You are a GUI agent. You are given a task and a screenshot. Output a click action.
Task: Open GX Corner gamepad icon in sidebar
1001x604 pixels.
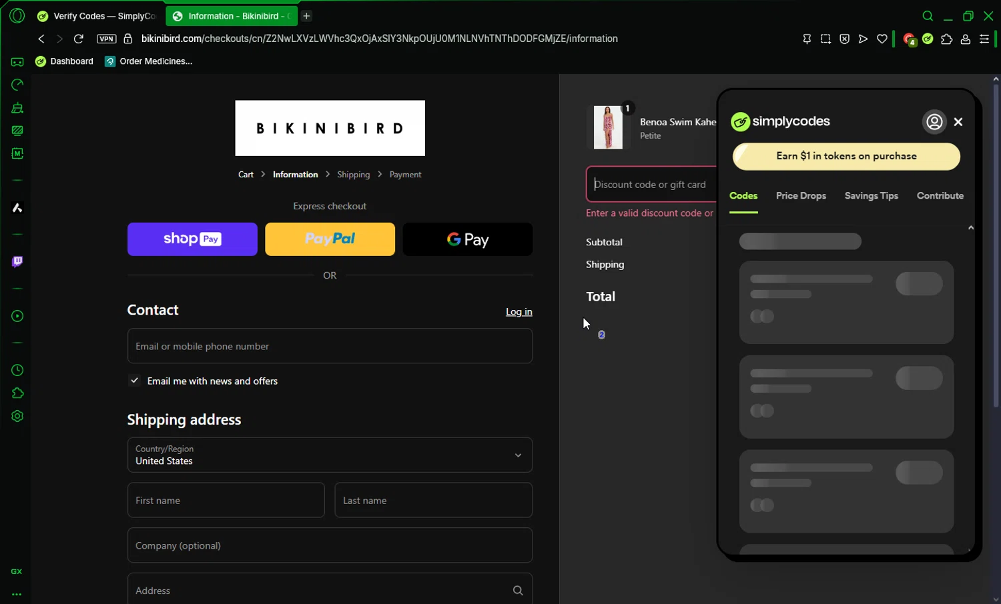[x=17, y=62]
